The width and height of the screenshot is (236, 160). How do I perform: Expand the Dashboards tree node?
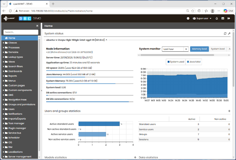pos(3,71)
